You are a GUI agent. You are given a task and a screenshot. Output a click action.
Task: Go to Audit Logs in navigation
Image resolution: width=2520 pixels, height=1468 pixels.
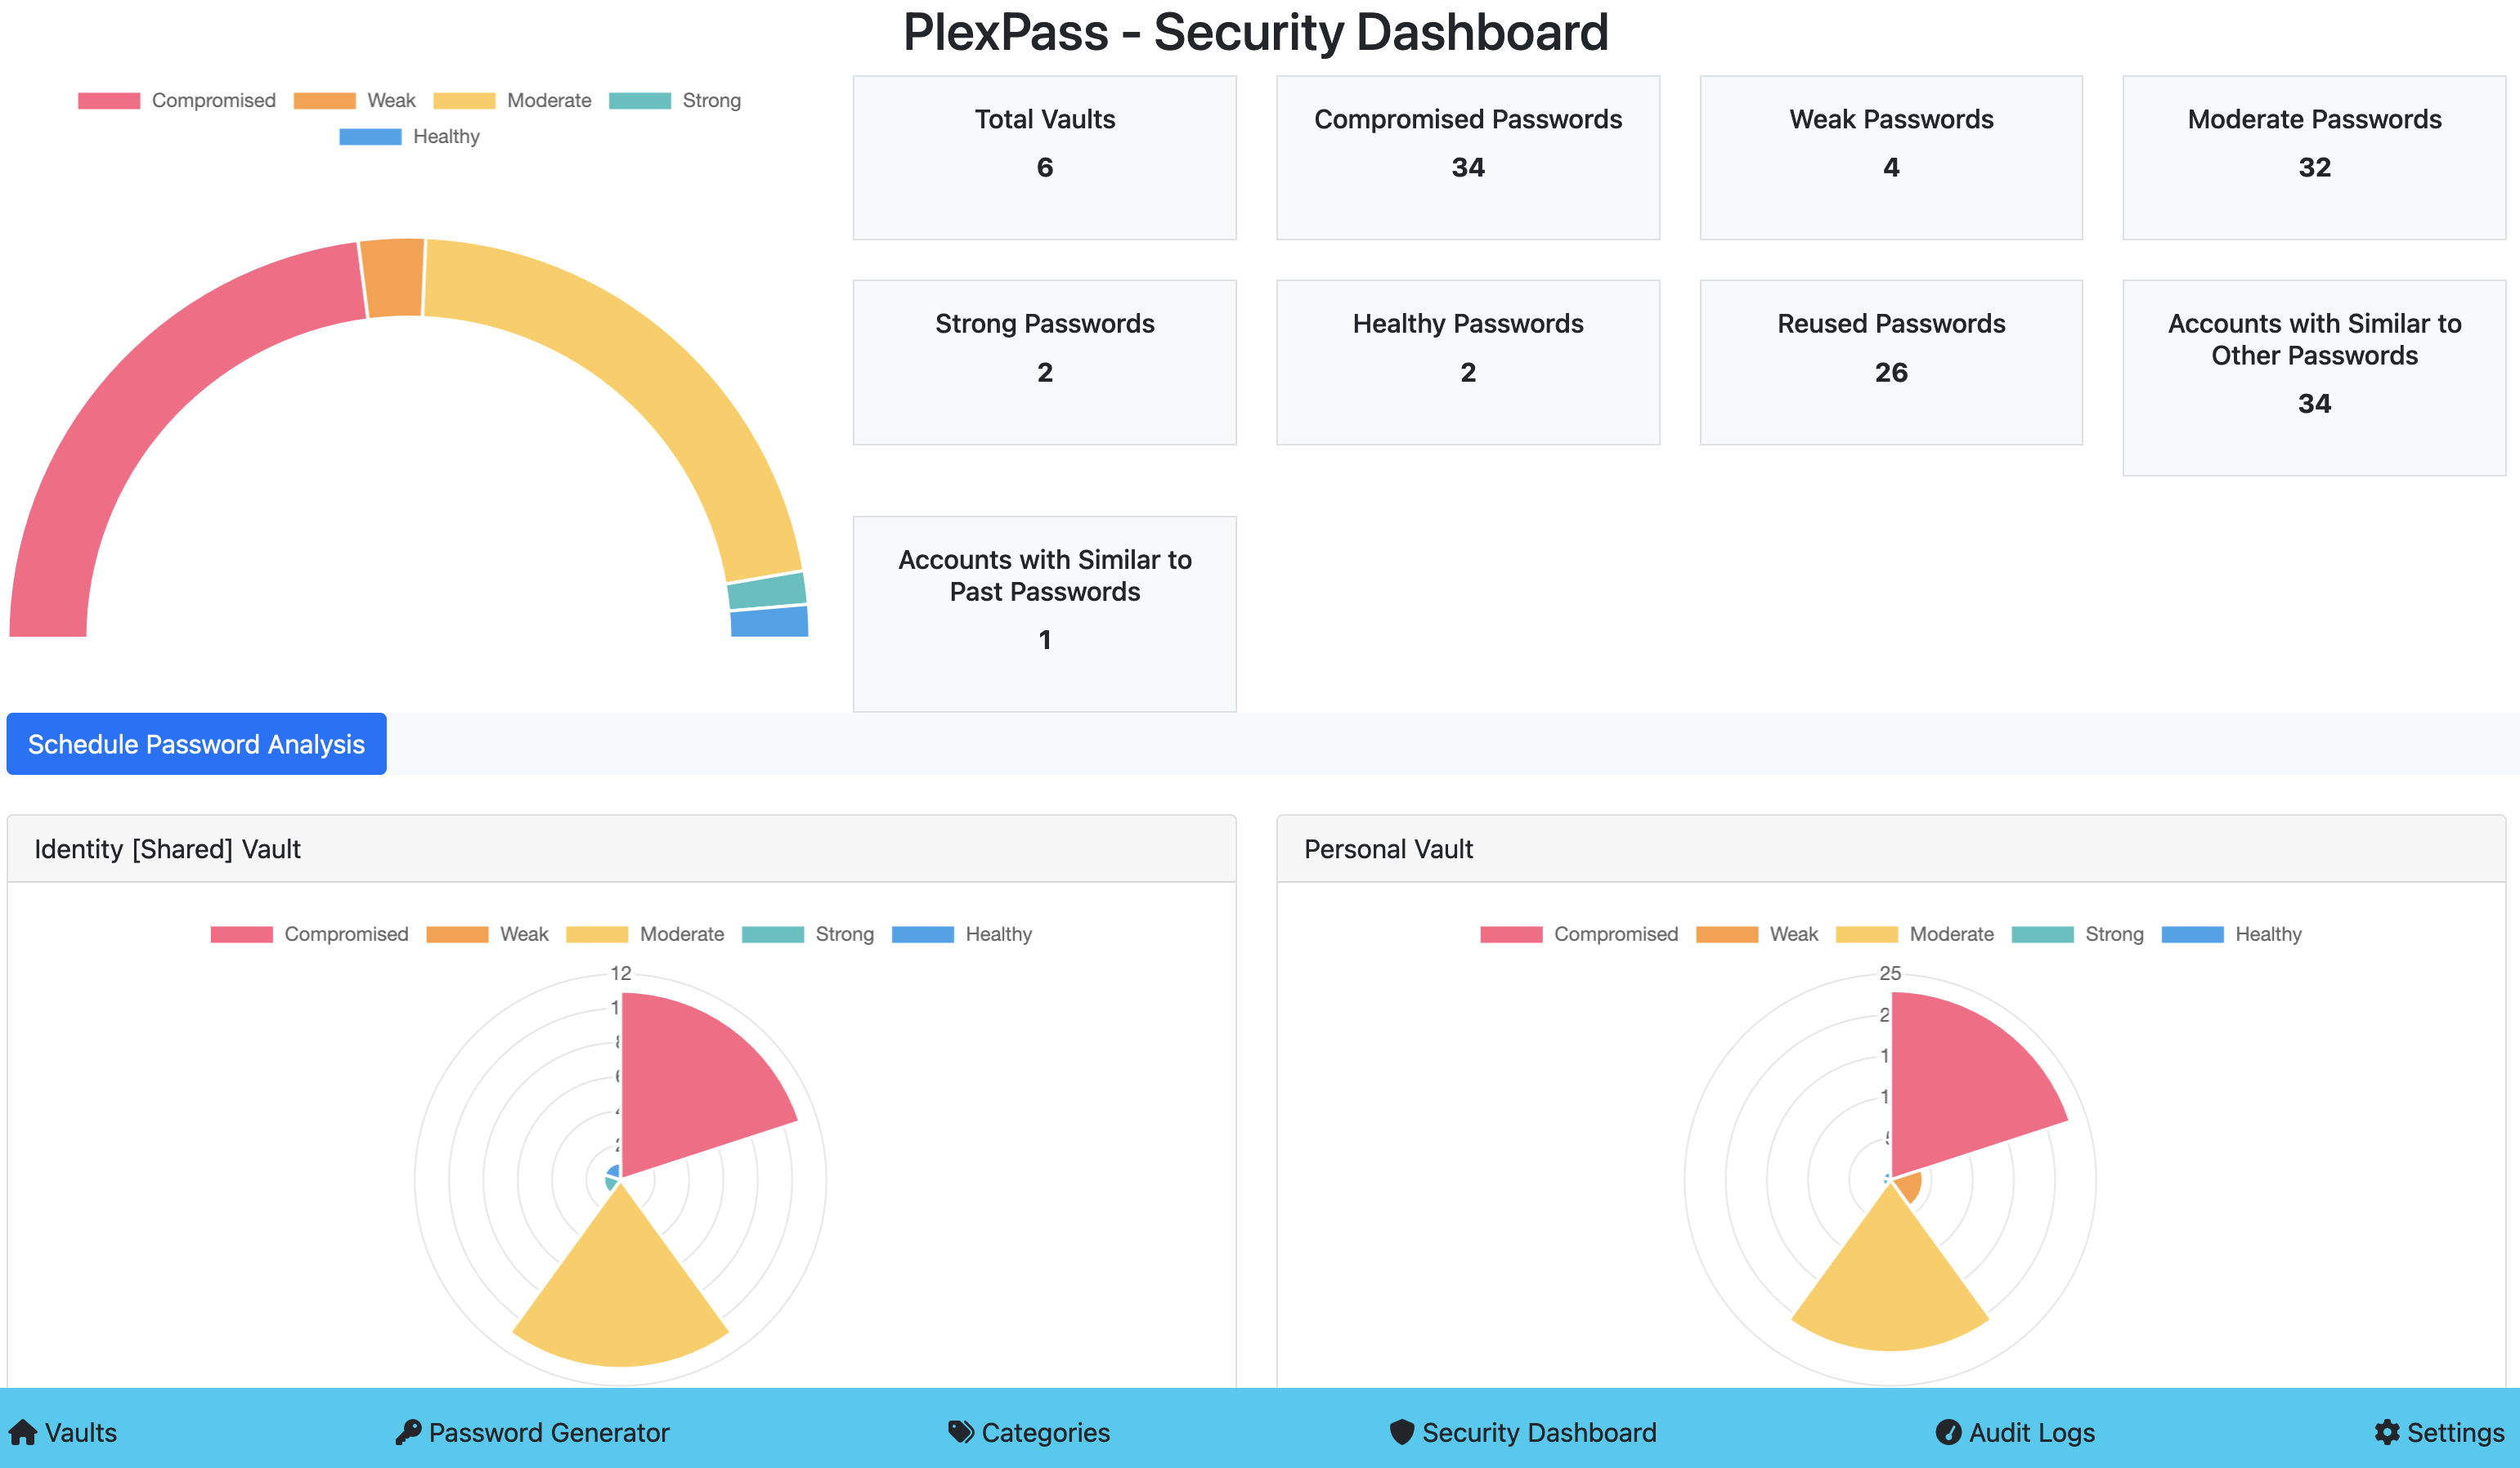pyautogui.click(x=2031, y=1432)
